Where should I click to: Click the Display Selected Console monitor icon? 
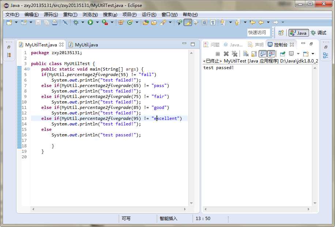[291, 54]
